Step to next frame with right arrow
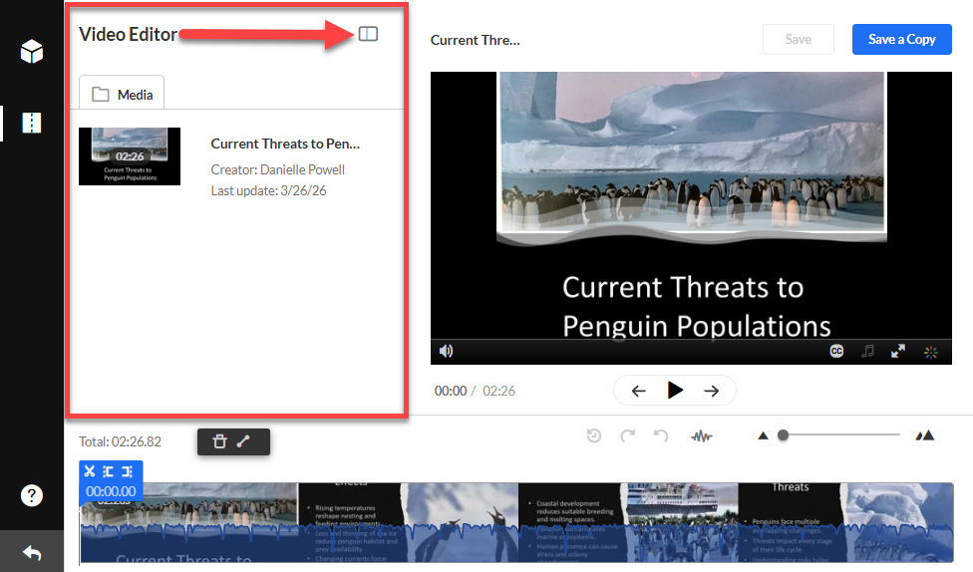The width and height of the screenshot is (973, 572). [x=712, y=391]
